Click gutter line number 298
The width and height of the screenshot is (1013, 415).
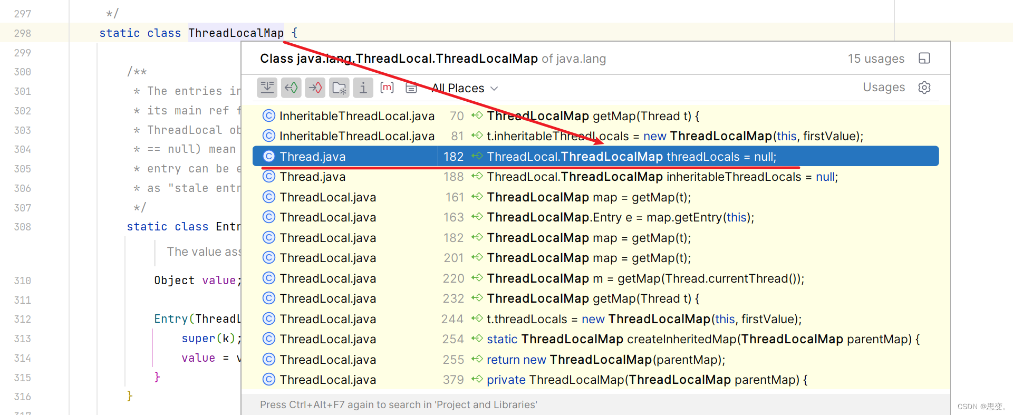click(23, 33)
